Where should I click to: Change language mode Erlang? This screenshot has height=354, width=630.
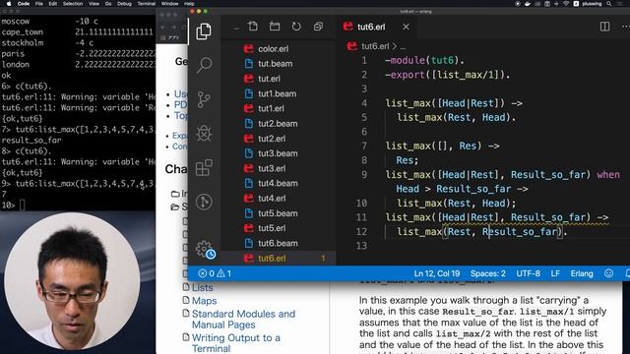click(x=582, y=273)
